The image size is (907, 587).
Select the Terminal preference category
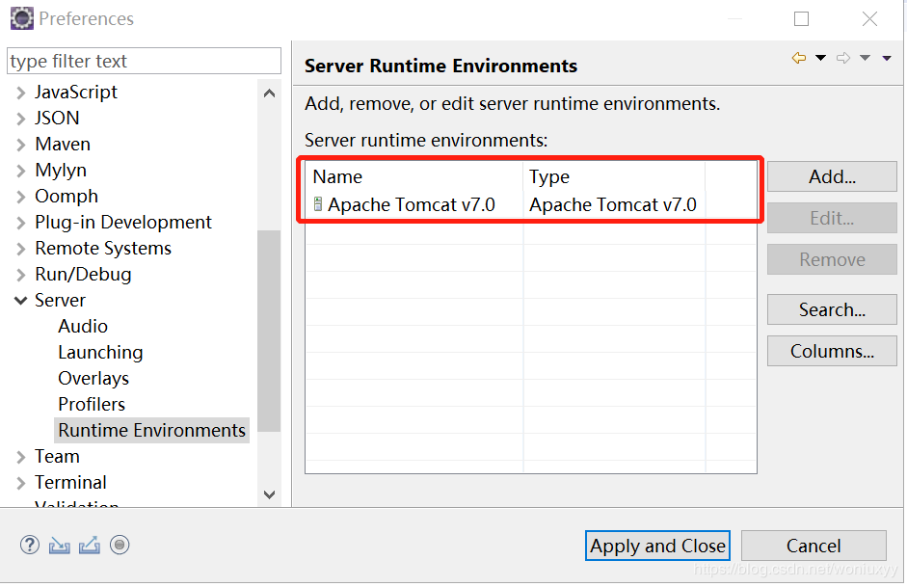(70, 482)
